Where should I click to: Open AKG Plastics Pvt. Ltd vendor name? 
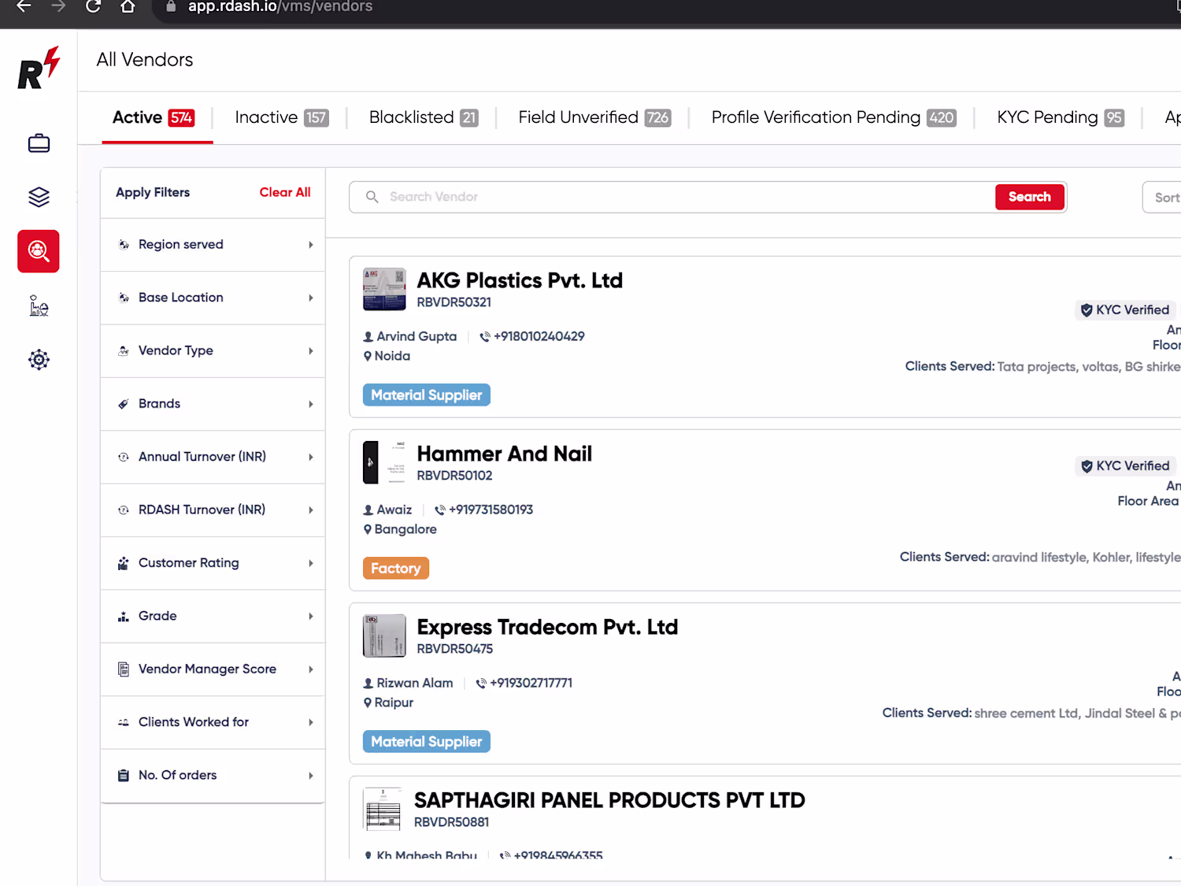coord(520,280)
